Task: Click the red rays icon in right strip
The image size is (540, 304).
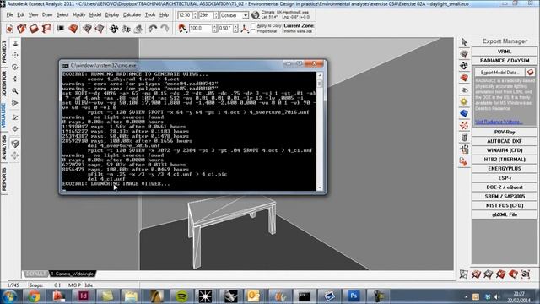Action: [x=464, y=125]
